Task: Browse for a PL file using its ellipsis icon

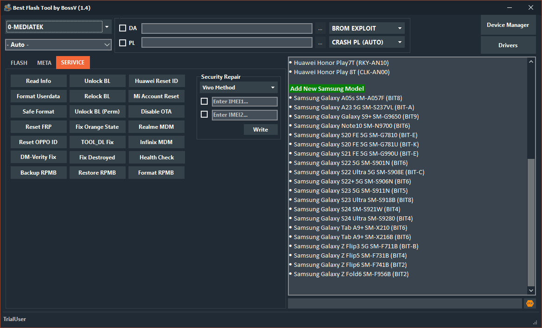Action: pyautogui.click(x=319, y=41)
